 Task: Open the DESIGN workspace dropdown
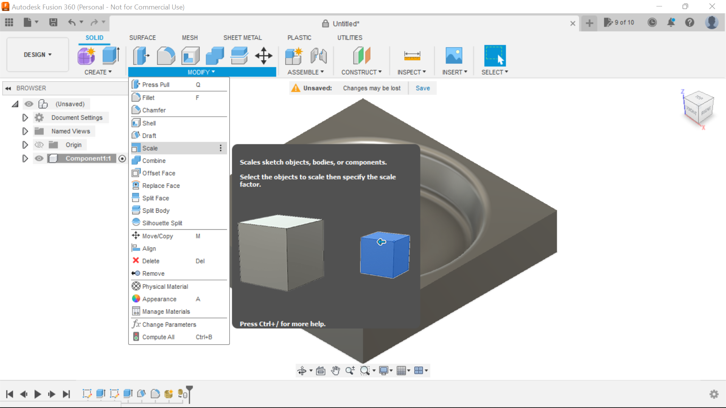[x=37, y=55]
